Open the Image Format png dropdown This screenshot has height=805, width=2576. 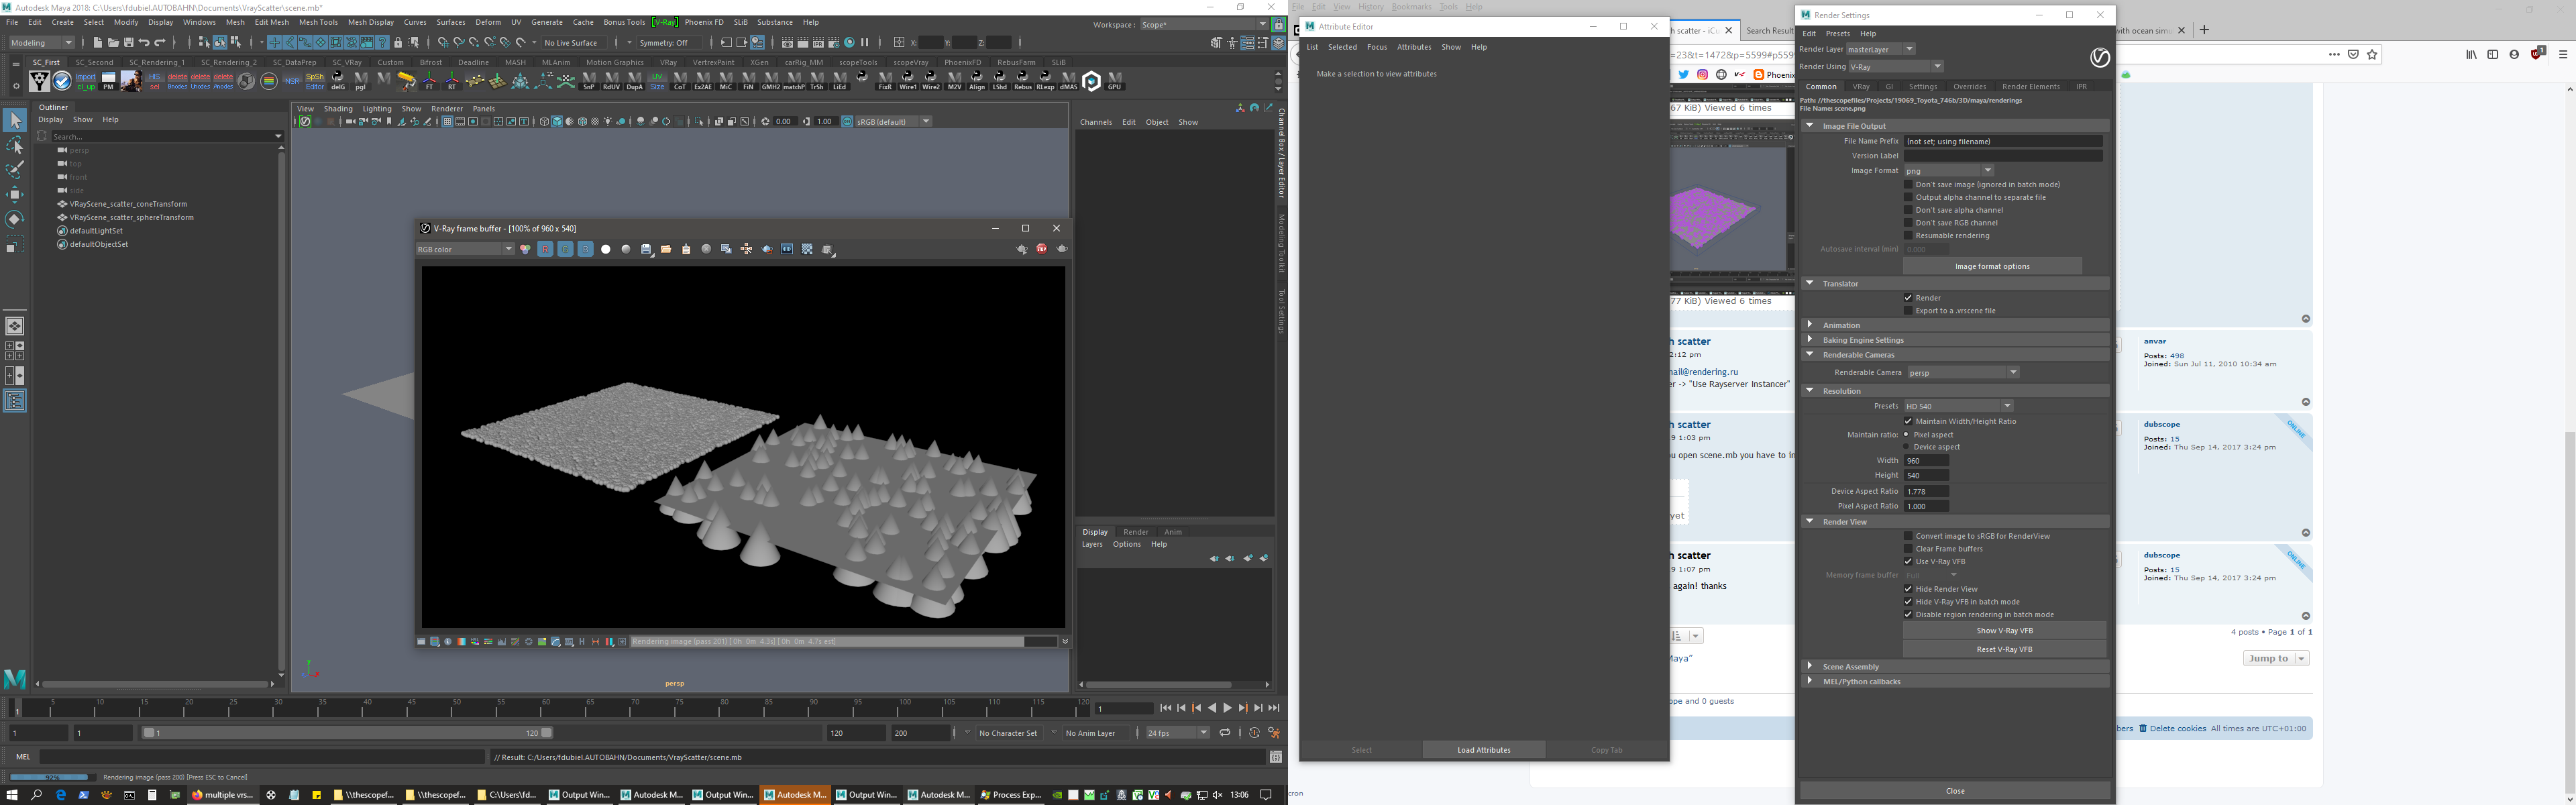[x=1949, y=170]
